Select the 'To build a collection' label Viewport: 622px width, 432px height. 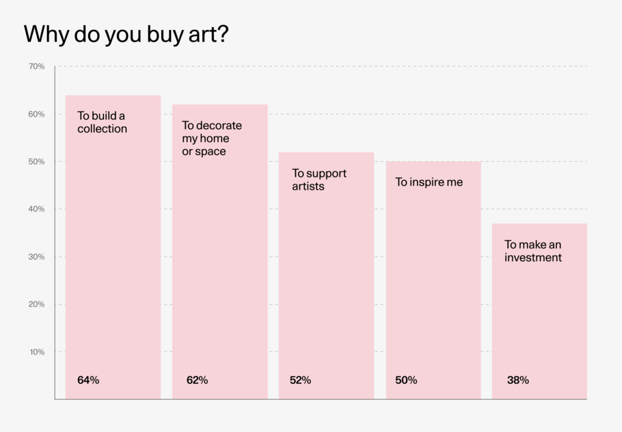[102, 122]
